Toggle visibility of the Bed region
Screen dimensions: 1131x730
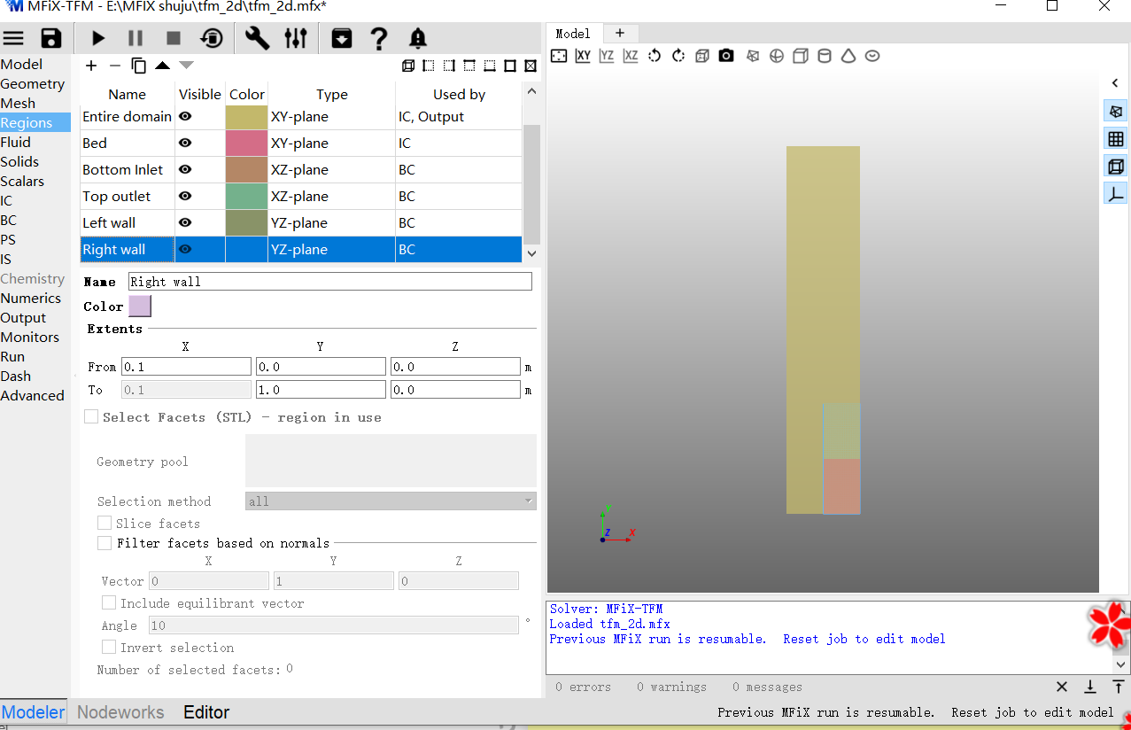[x=185, y=144]
